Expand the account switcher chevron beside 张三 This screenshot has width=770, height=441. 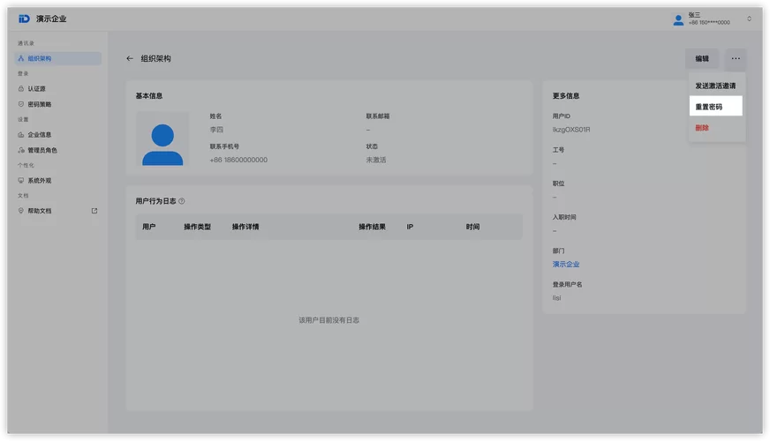tap(749, 19)
